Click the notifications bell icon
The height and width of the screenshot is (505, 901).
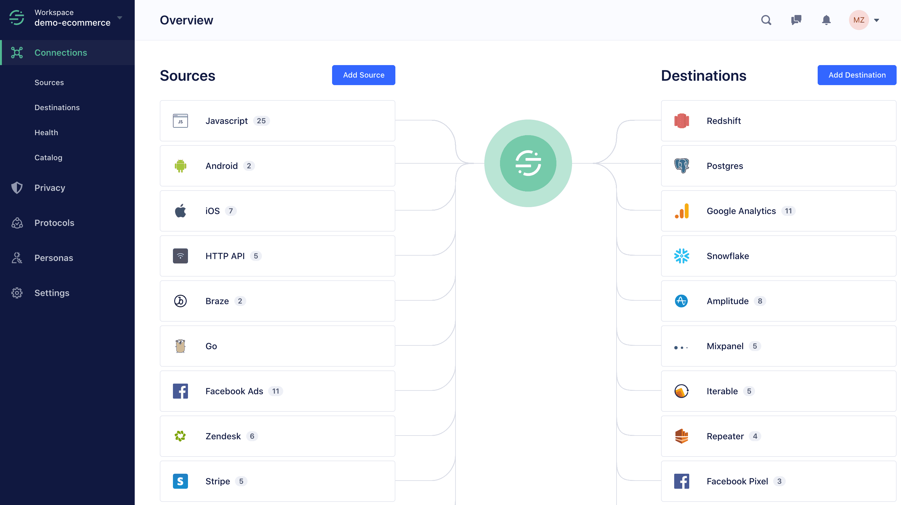pos(826,20)
